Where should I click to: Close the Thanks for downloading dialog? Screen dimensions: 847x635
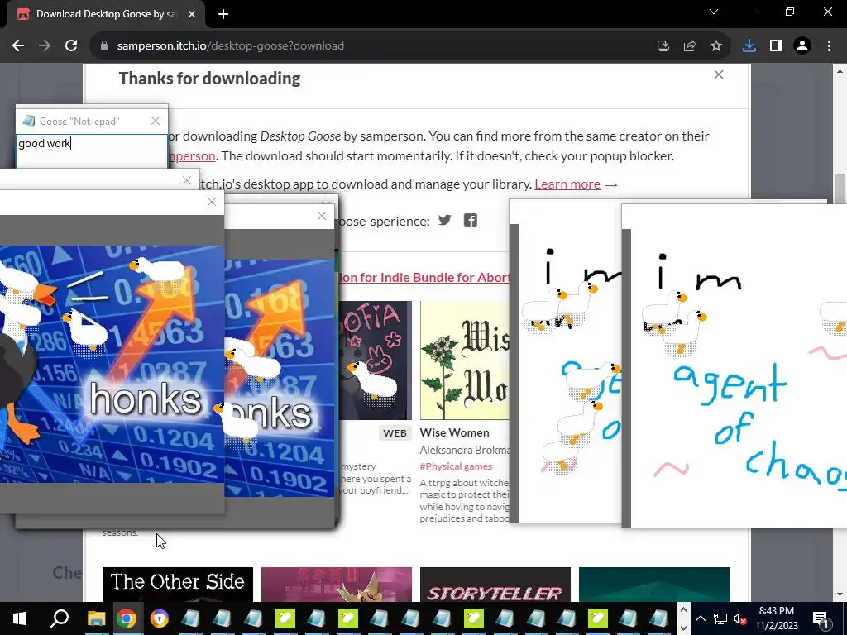coord(719,74)
